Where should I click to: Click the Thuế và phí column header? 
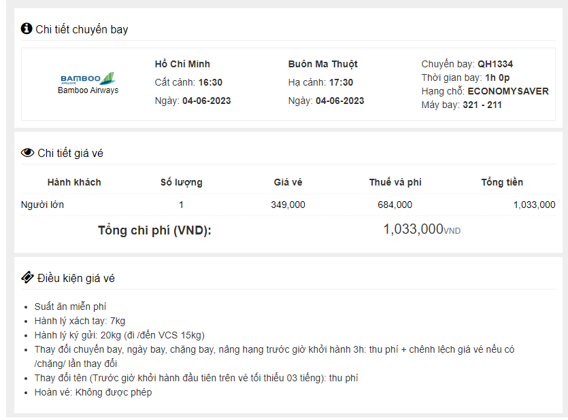[395, 182]
